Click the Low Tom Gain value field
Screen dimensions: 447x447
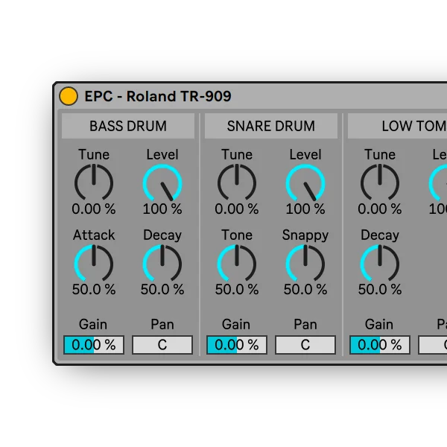380,345
